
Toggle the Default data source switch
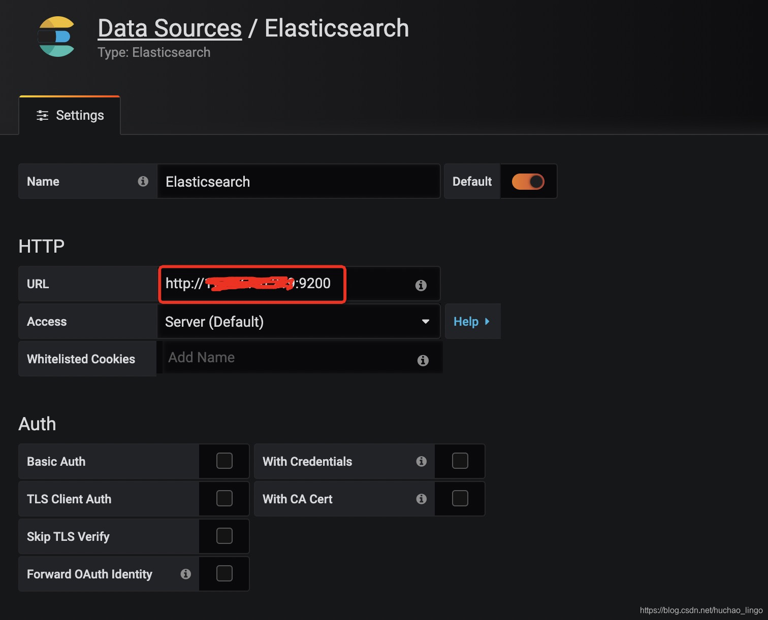(x=528, y=181)
